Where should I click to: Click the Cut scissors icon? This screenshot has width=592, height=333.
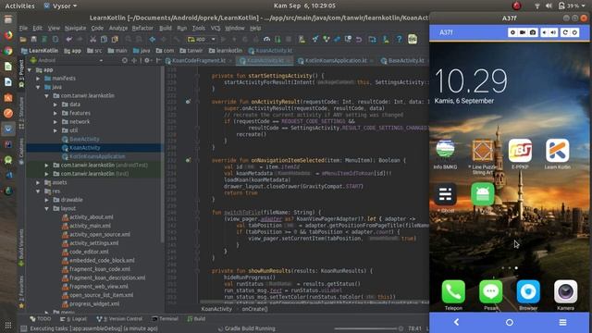coord(92,39)
